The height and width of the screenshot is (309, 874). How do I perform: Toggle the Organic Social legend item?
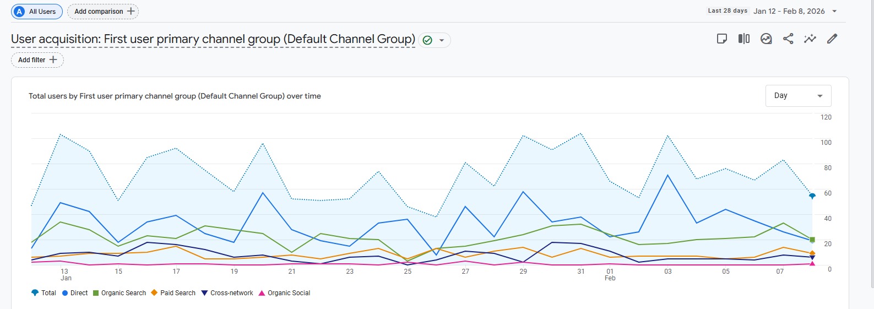[x=285, y=293]
